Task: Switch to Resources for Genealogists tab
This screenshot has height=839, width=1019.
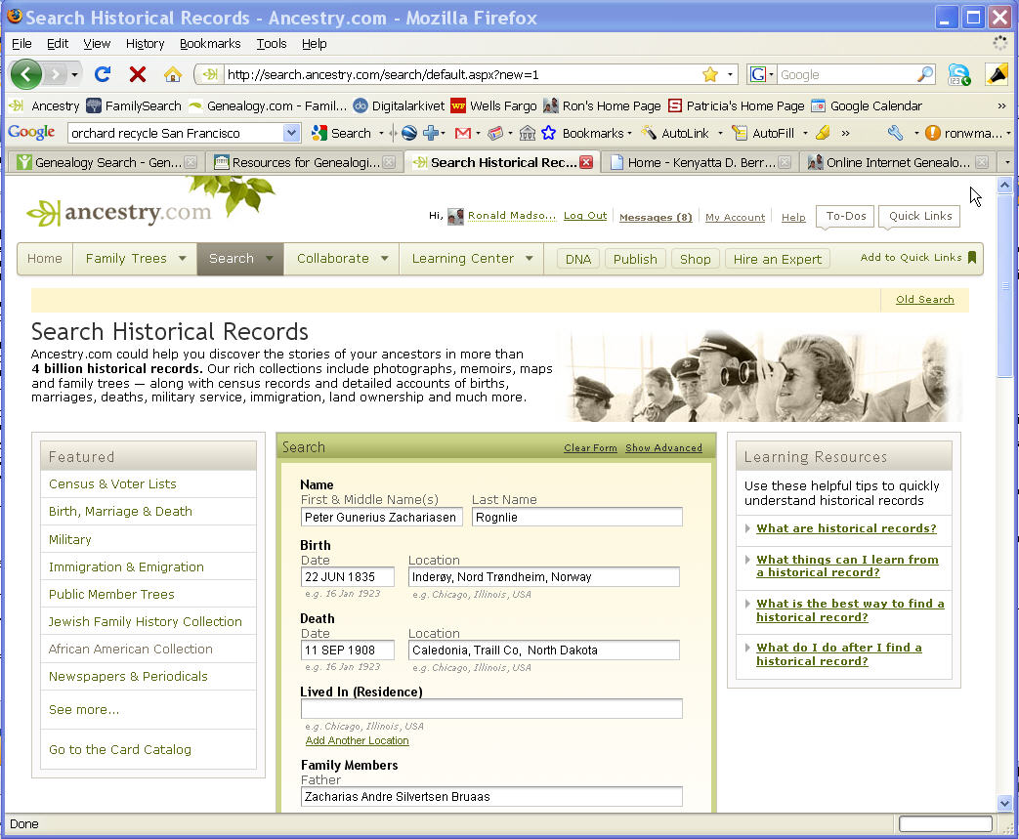Action: [304, 162]
